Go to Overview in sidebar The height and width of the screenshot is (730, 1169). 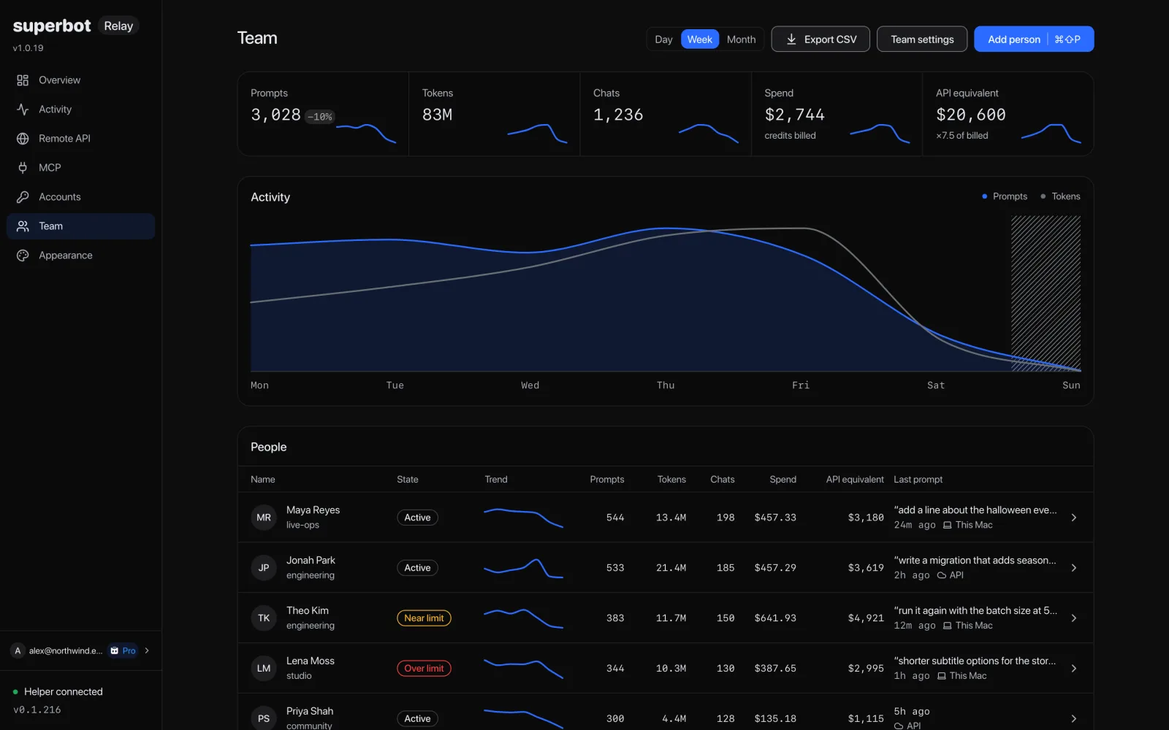(80, 80)
